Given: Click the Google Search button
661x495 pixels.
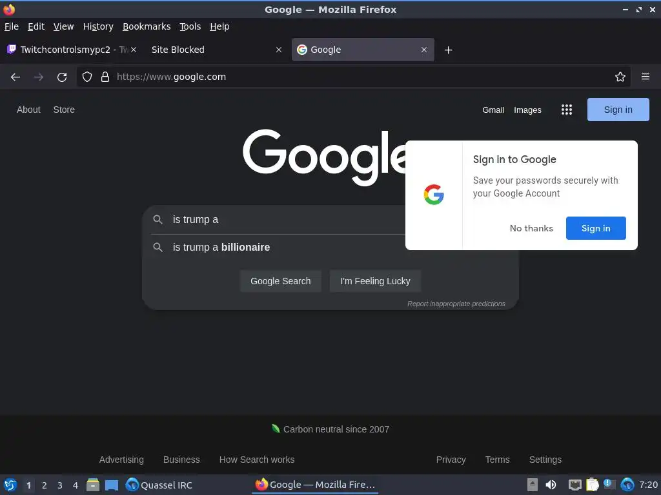Looking at the screenshot, I should tap(281, 281).
